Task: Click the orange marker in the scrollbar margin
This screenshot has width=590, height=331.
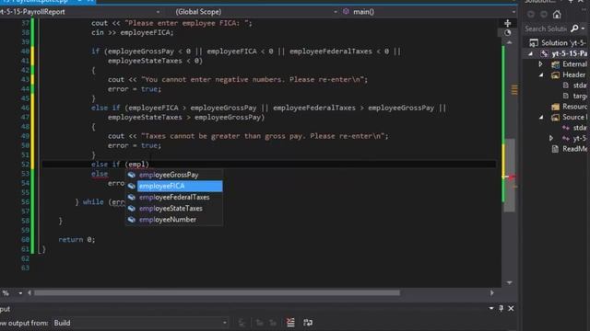Action: pyautogui.click(x=514, y=90)
